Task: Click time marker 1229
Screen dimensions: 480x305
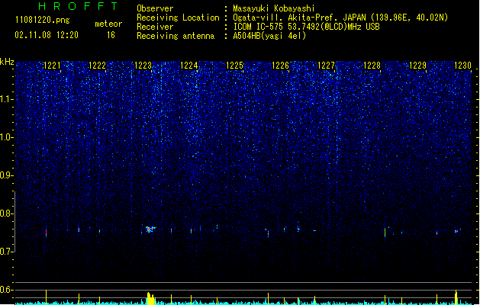Action: (x=417, y=66)
